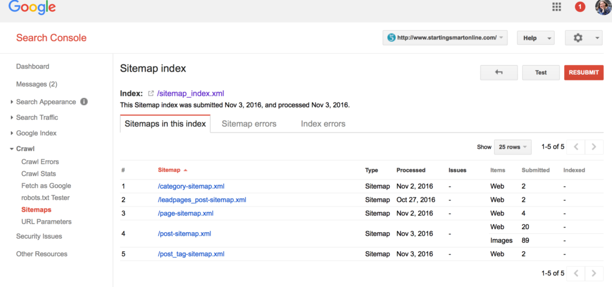Viewport: 612px width, 287px height.
Task: Open Messages (2) in the sidebar
Action: click(x=36, y=84)
